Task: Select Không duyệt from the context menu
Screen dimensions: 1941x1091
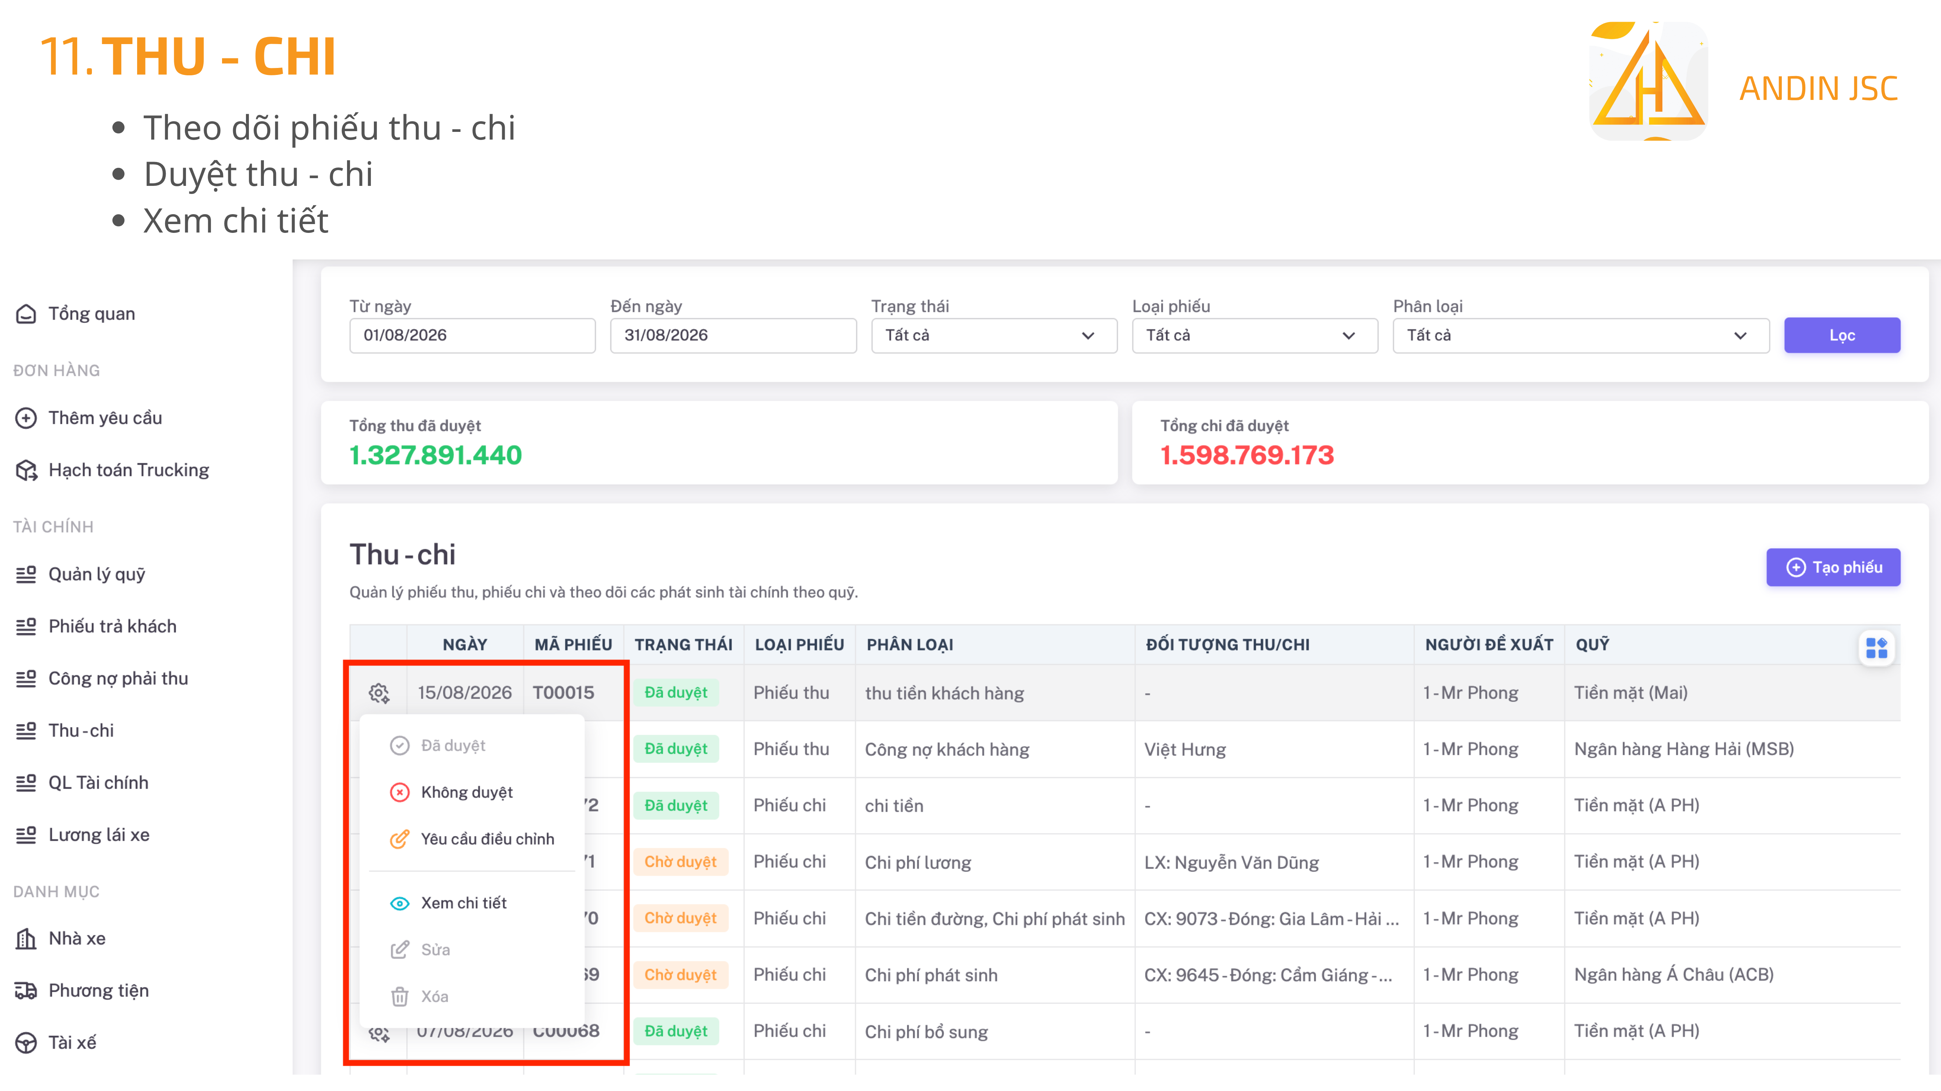Action: pos(472,792)
